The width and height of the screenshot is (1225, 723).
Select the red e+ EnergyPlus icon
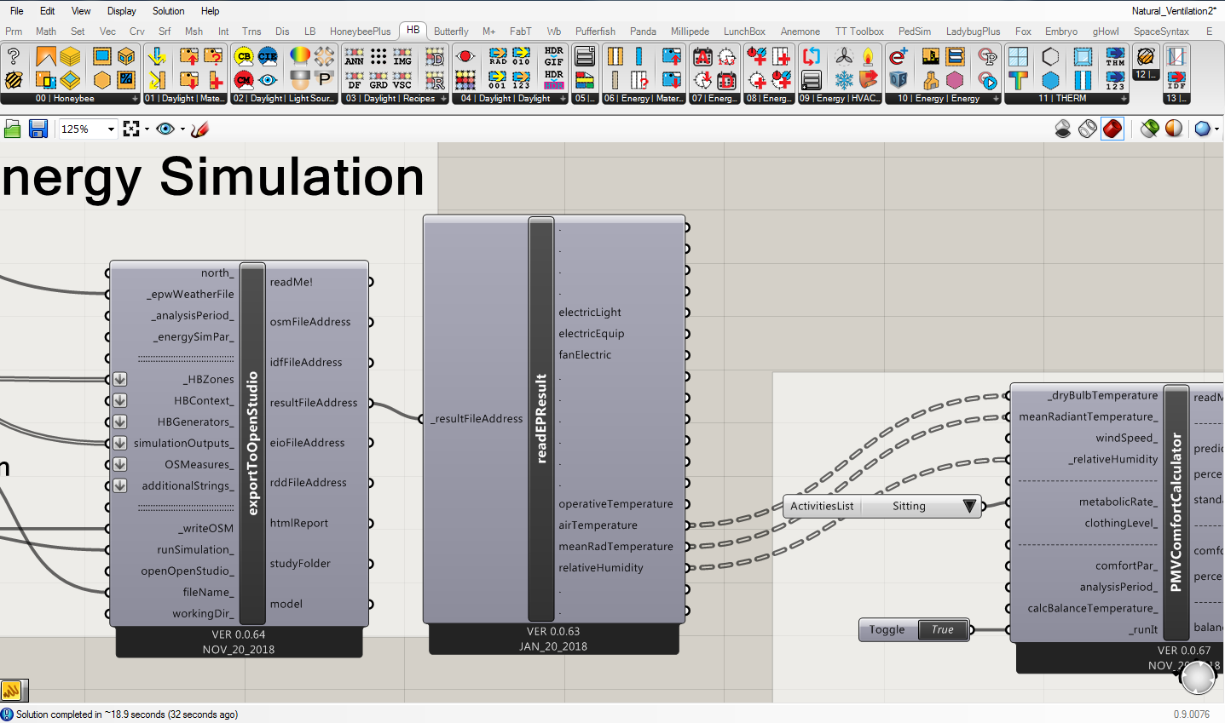point(898,57)
